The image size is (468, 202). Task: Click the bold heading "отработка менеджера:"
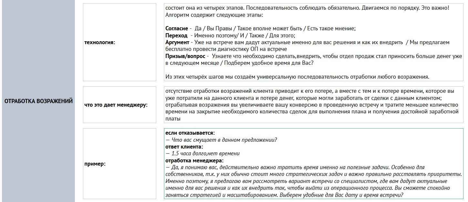click(194, 160)
